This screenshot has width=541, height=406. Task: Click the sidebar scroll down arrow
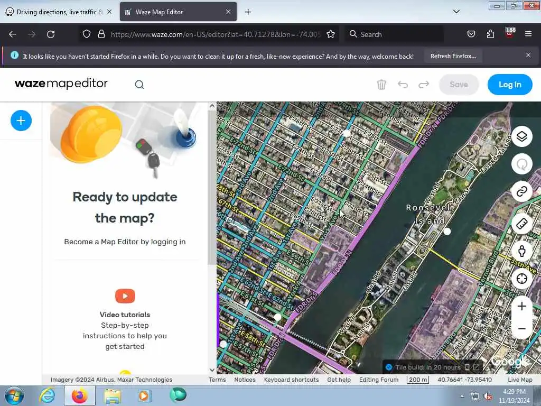(212, 370)
